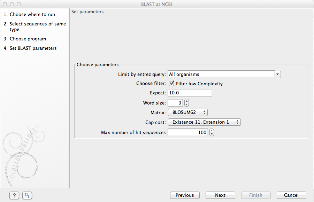The width and height of the screenshot is (314, 202).
Task: Toggle the Filter low Complexity checkbox
Action: coord(171,84)
